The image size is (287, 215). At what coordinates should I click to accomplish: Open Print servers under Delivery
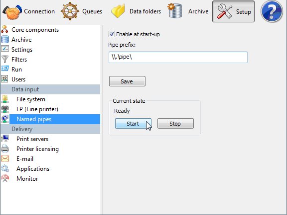[x=32, y=139]
